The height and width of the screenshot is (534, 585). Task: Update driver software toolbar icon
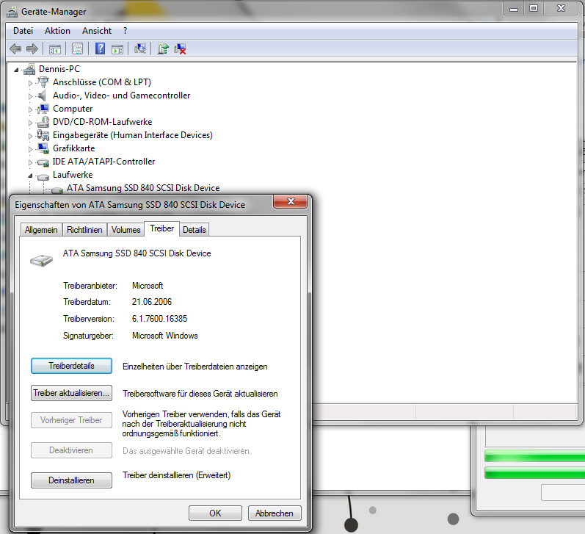tap(163, 48)
